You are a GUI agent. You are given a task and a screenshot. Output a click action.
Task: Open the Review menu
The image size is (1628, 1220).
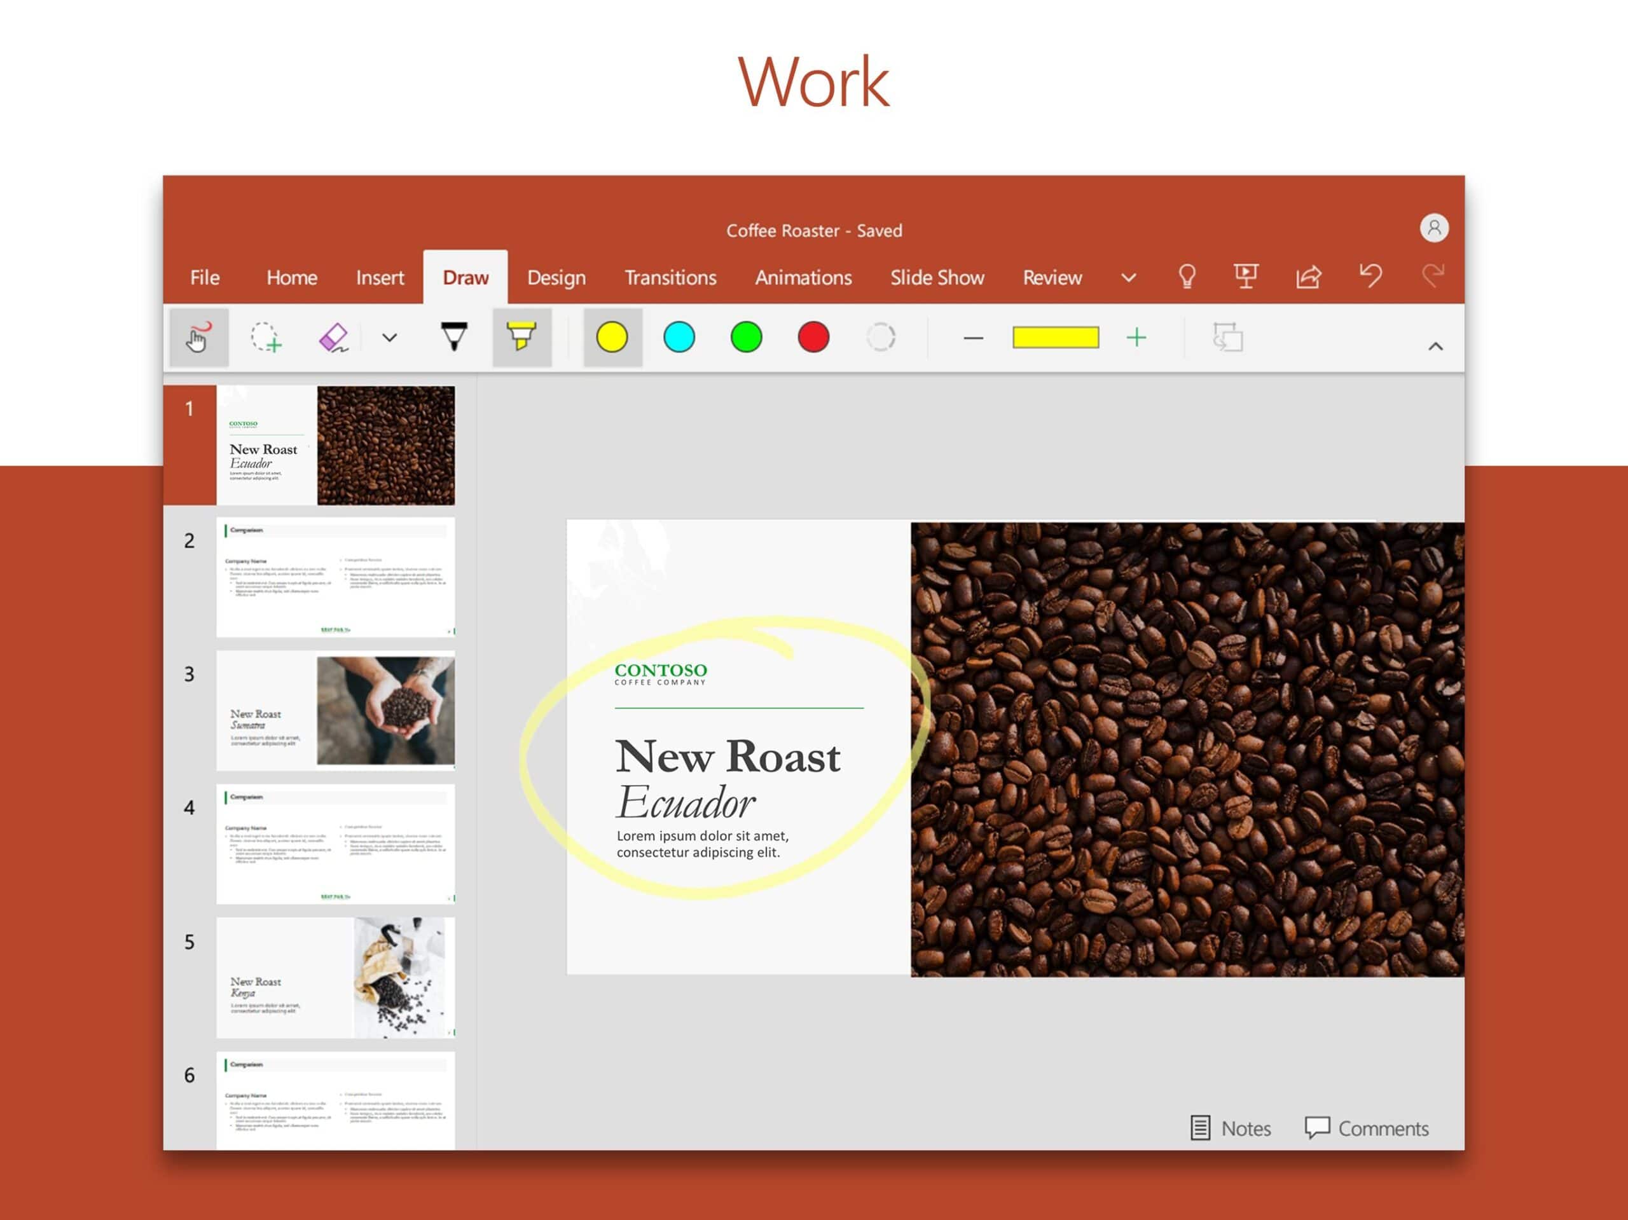click(1050, 278)
